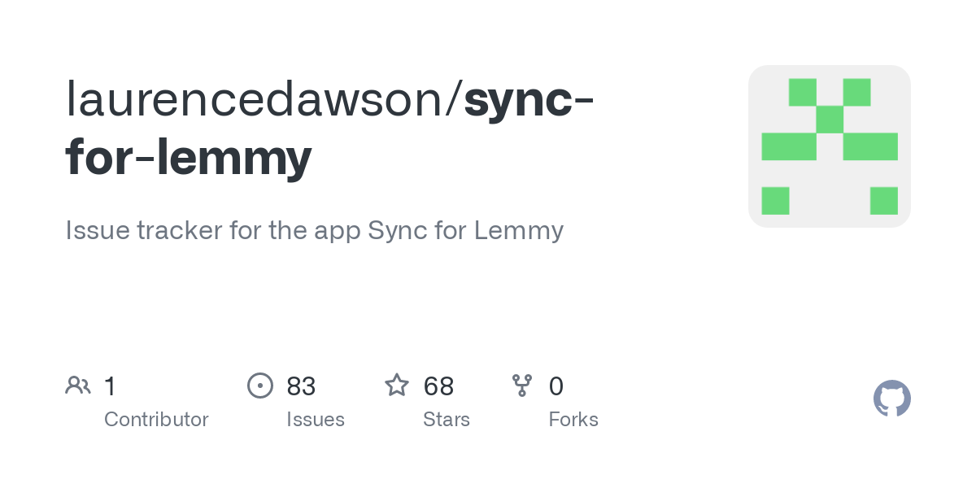Open the bold for-lemmy repository name
The height and width of the screenshot is (488, 976).
pos(189,157)
